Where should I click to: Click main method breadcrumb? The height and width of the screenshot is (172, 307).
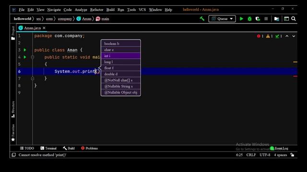pyautogui.click(x=102, y=19)
